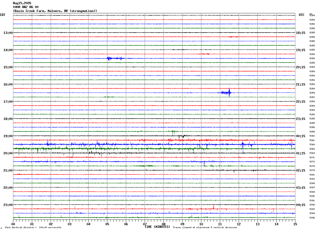Viewport: 316px width, 231px height.
Task: Click the station title X40A HNZ AG 00
Action: pos(26,7)
